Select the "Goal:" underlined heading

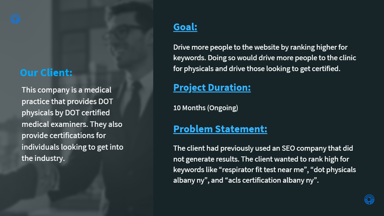[x=185, y=27]
